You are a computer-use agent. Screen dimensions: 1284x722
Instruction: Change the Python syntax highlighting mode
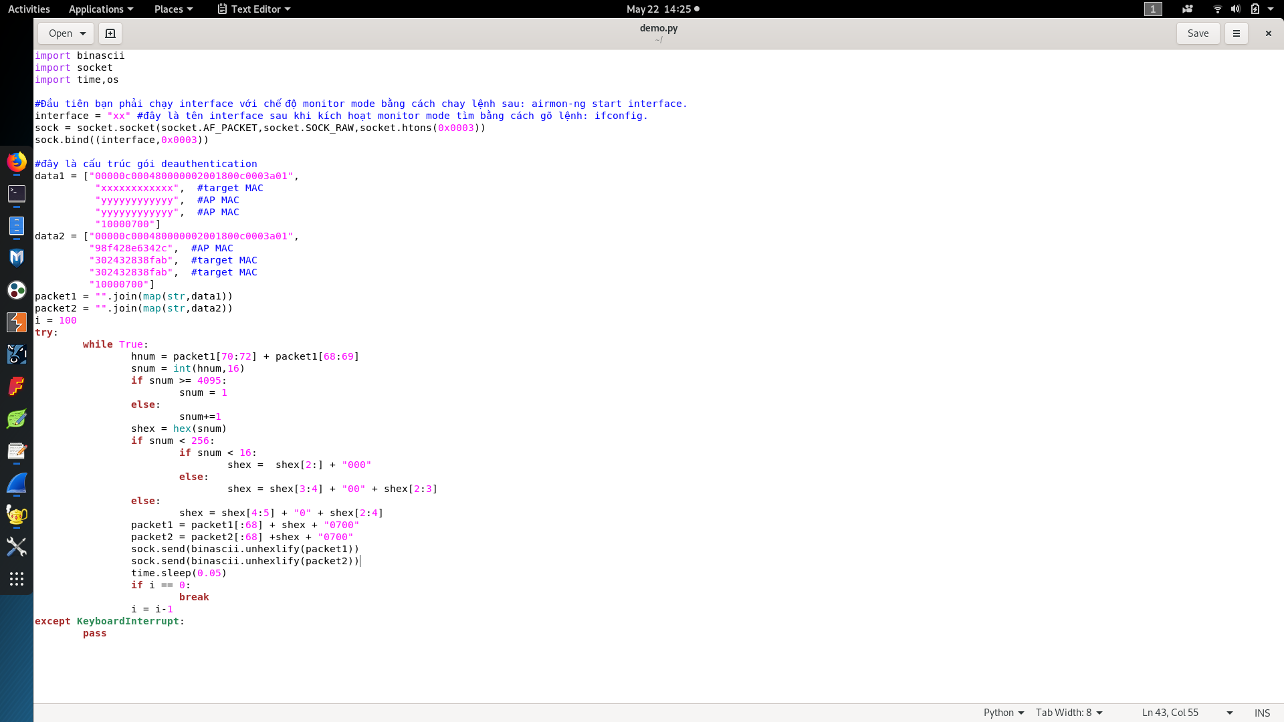(1003, 713)
